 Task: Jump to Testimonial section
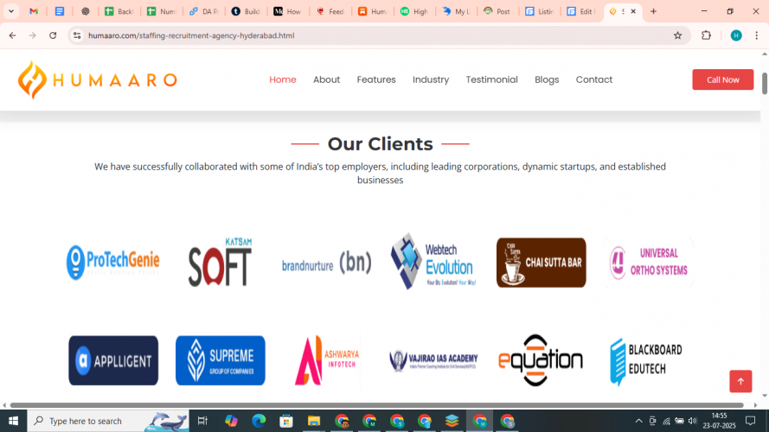492,79
